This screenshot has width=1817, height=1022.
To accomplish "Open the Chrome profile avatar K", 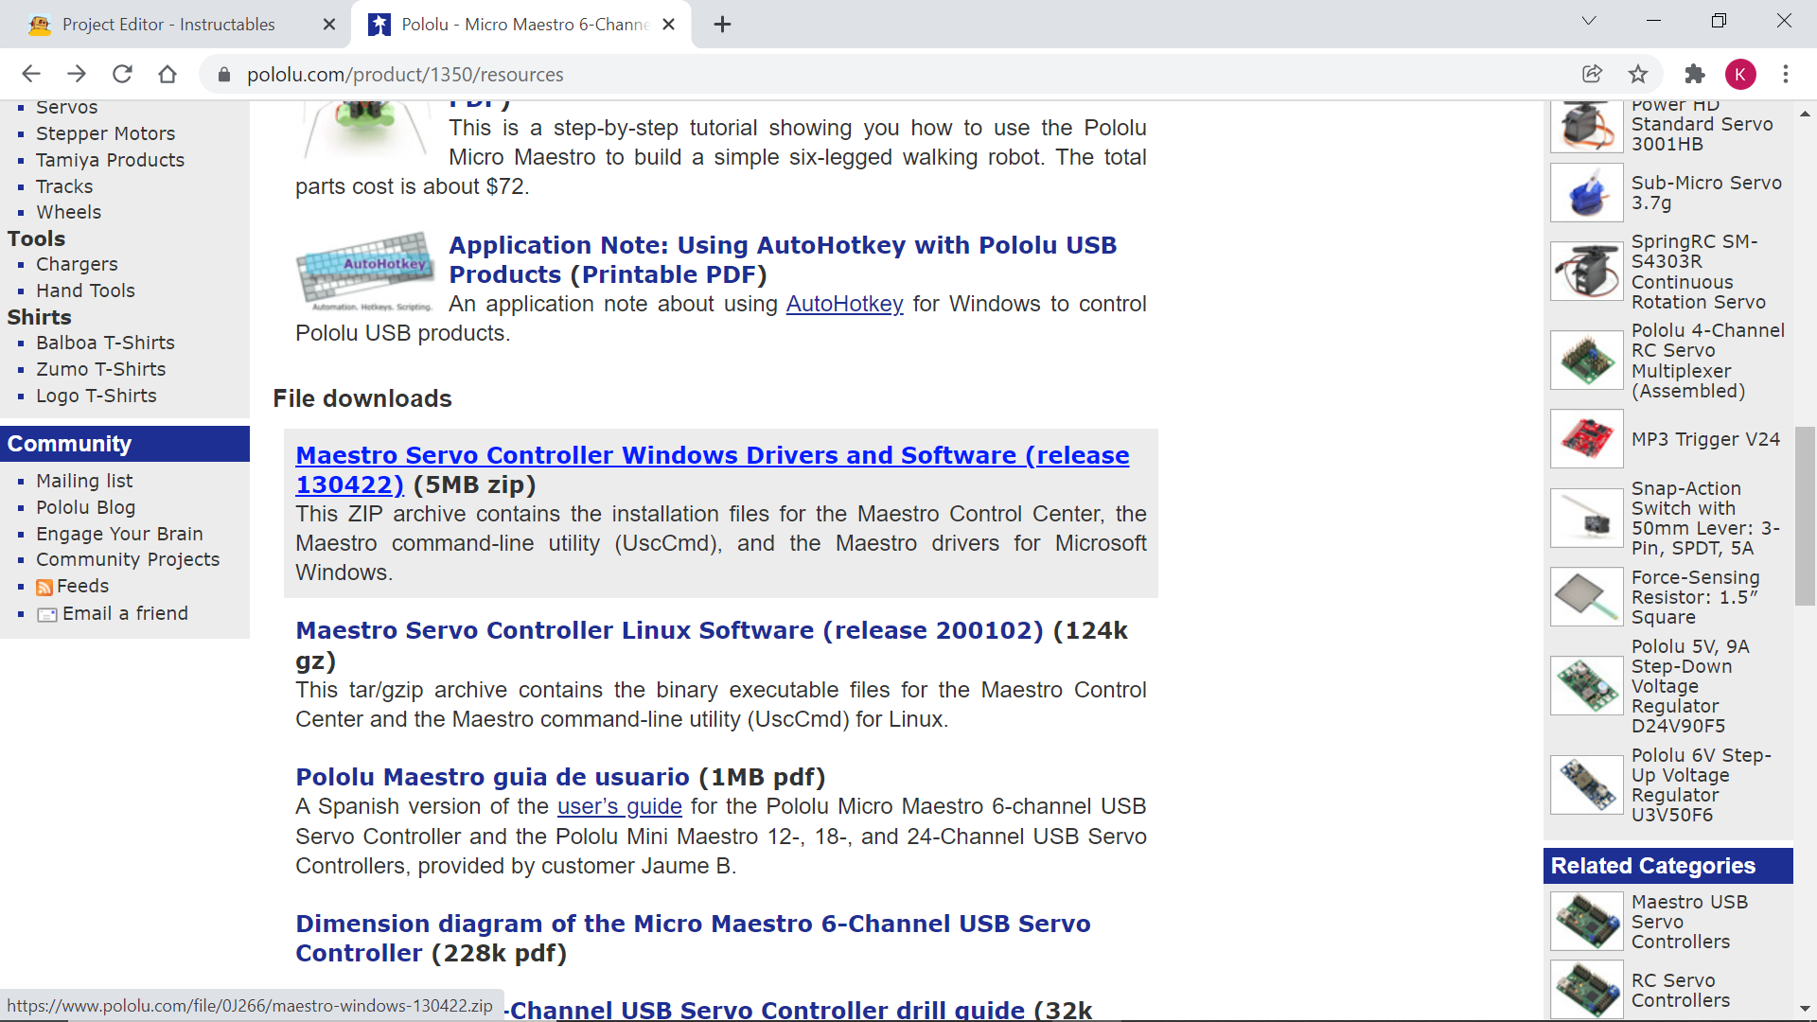I will 1740,74.
